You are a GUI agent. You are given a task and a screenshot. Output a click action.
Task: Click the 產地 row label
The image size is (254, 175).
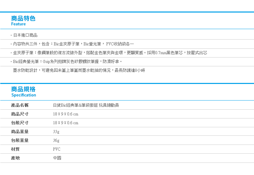tap(15, 158)
